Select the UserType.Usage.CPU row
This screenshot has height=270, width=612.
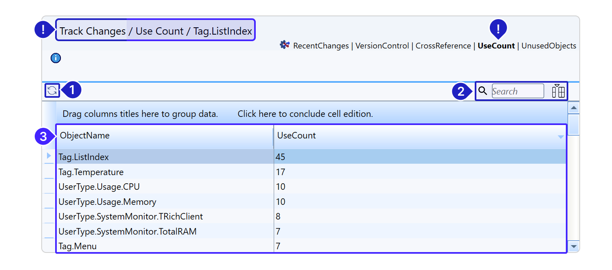pyautogui.click(x=99, y=187)
